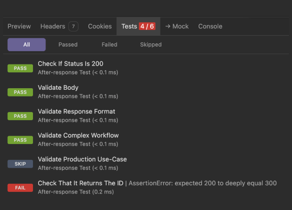
Task: Select the All filter button
Action: tap(27, 44)
